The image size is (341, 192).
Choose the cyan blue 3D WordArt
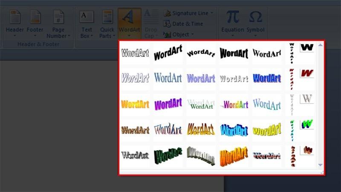[x=234, y=130]
